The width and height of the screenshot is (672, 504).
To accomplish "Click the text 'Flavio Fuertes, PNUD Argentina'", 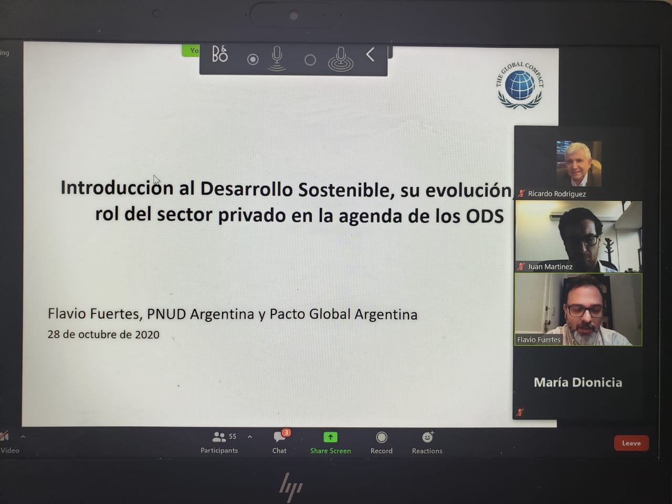I will coord(151,314).
